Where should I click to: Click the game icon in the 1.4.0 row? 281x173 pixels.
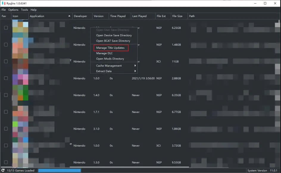coord(20,95)
